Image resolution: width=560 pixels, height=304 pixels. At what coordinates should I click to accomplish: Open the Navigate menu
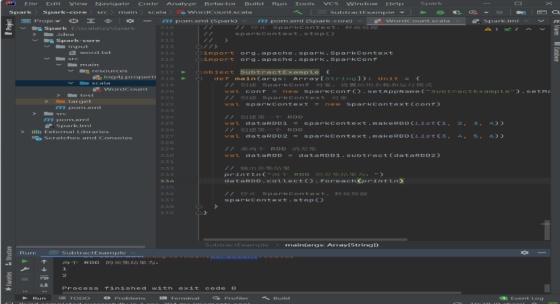click(112, 3)
